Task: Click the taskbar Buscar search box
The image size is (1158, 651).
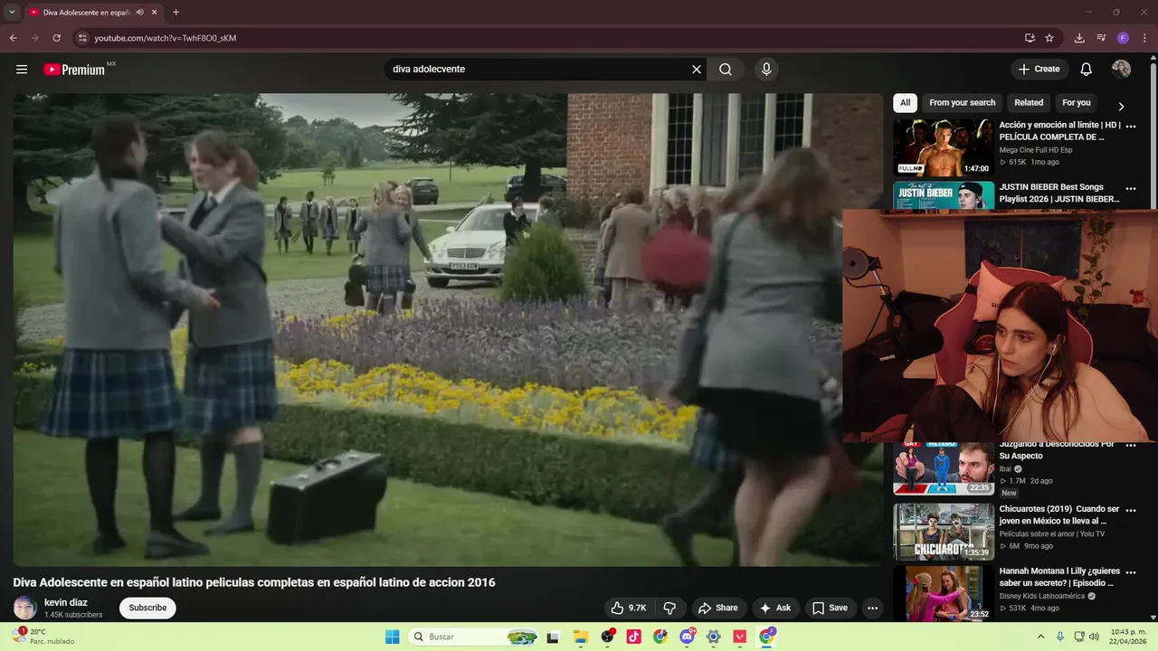Action: click(475, 637)
